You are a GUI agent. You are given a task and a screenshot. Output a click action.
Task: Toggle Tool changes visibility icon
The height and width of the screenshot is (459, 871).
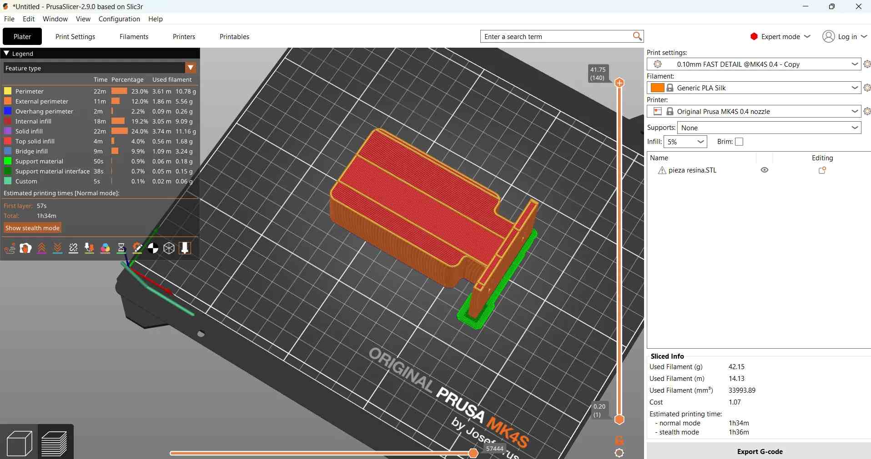[x=89, y=248]
